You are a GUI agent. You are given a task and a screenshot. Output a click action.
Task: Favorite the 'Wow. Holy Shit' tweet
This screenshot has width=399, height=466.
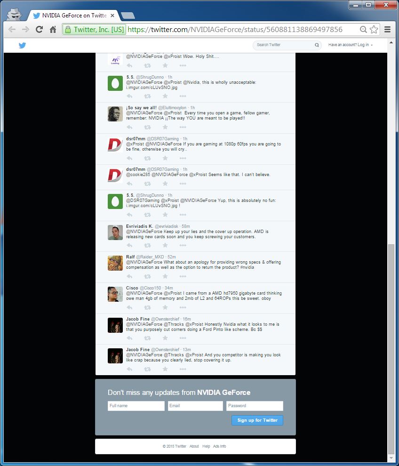(165, 65)
